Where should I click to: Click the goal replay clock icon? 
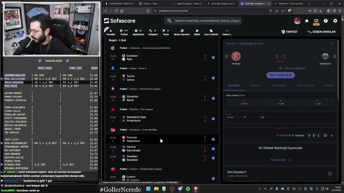point(325,135)
